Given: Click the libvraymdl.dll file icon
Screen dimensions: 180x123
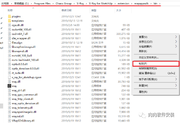Looking at the screenshot, I should (x=9, y=51).
